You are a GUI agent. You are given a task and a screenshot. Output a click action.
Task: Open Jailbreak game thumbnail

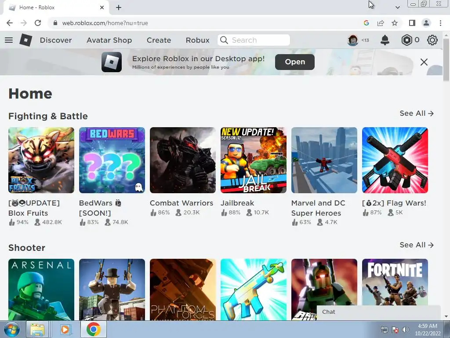coord(254,160)
